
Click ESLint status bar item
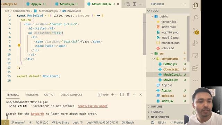(x=162, y=123)
